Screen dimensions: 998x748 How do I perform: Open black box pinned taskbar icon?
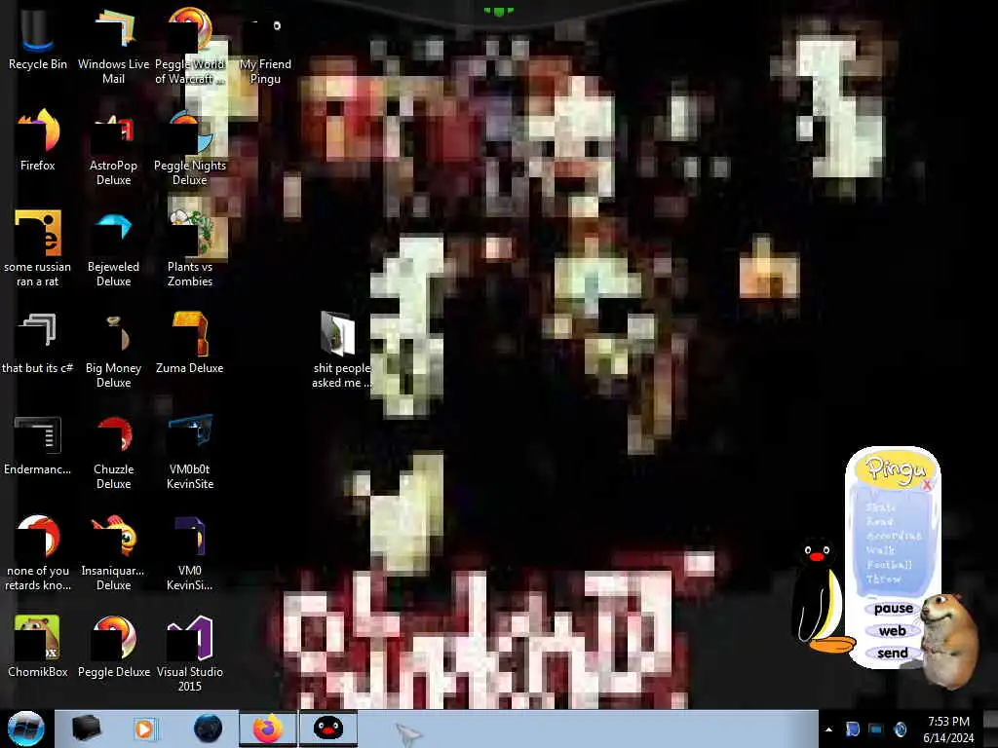(87, 729)
